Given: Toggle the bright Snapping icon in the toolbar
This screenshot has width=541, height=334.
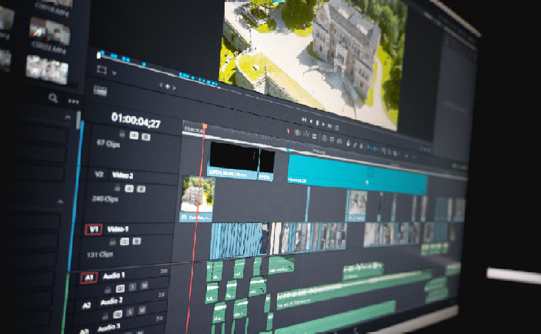Looking at the screenshot, I should [x=349, y=143].
